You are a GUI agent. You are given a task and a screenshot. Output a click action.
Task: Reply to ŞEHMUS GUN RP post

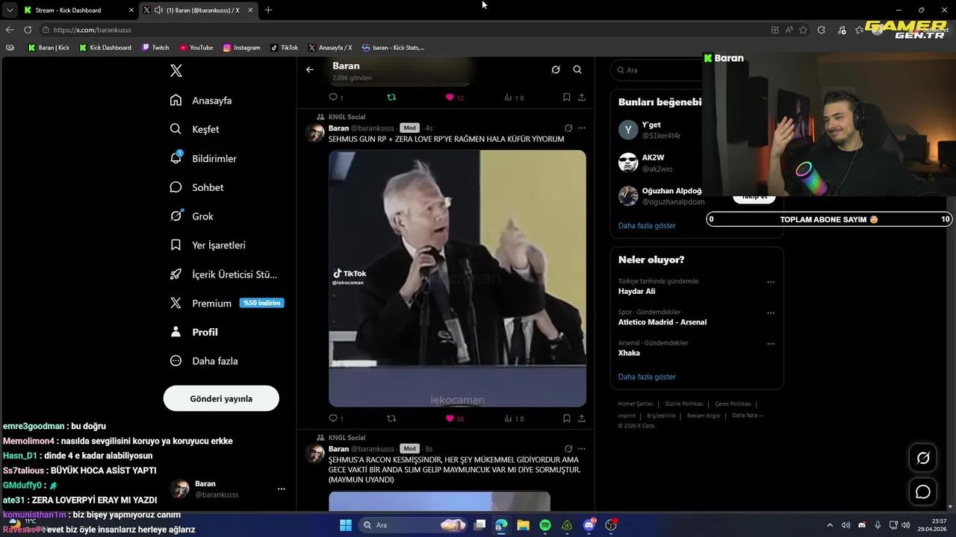pos(333,418)
